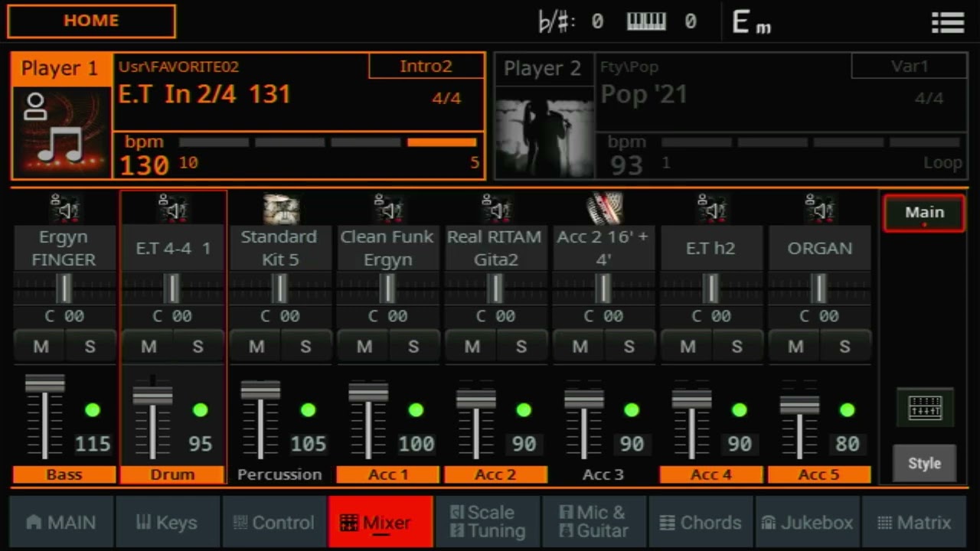
Task: Click the Main button in the side panel
Action: (924, 214)
